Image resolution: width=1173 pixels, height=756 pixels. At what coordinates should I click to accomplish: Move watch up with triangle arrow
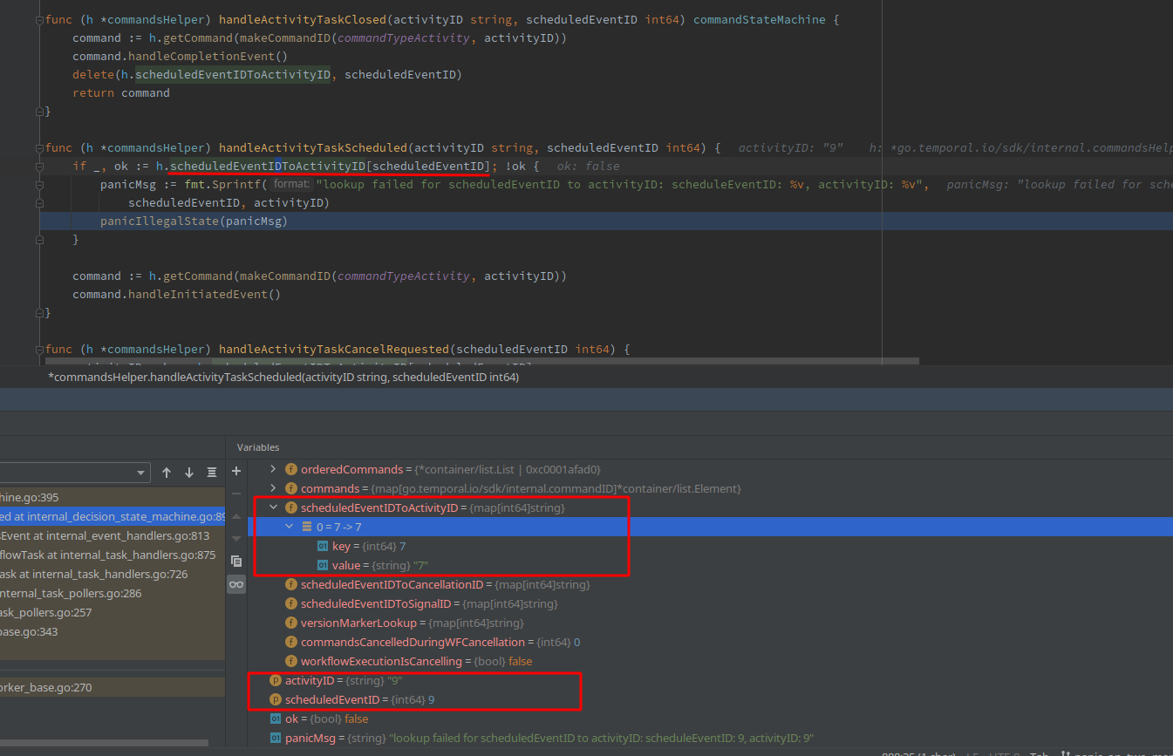pyautogui.click(x=236, y=516)
